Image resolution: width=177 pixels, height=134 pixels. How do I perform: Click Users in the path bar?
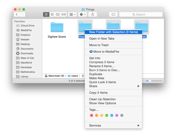tap(73, 76)
